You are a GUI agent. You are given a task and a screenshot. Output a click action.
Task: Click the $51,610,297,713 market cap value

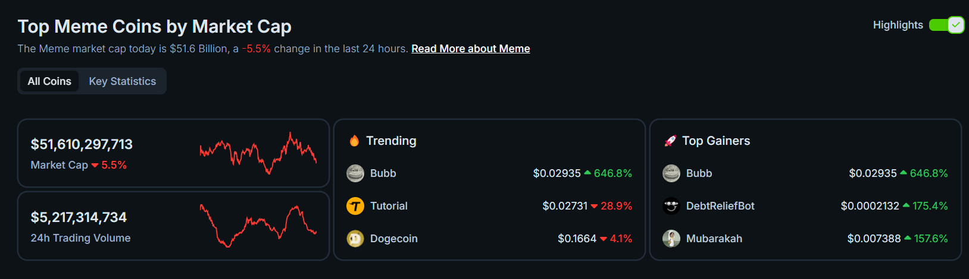(82, 144)
